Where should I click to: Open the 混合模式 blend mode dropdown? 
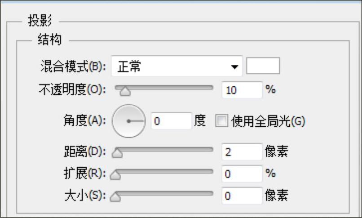(176, 67)
